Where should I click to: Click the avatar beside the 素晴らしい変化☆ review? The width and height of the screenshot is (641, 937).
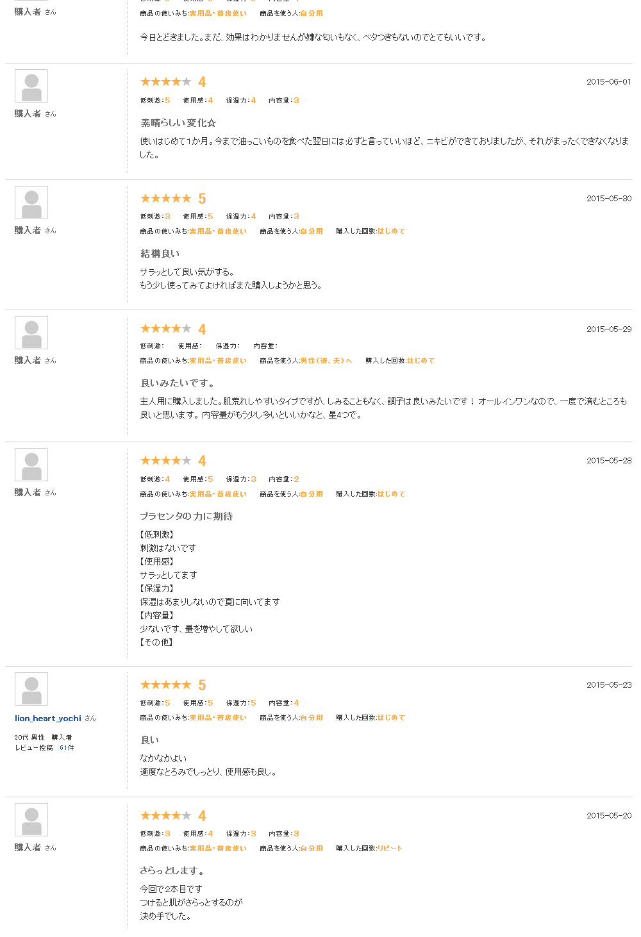31,86
